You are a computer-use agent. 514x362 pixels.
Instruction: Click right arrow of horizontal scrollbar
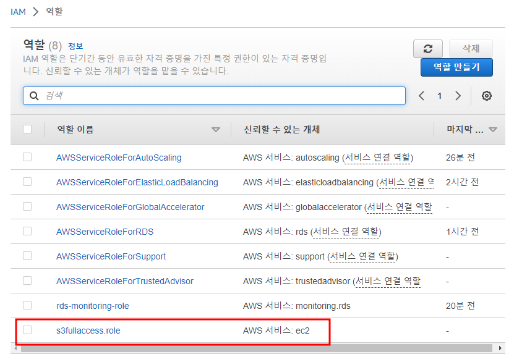[500, 348]
